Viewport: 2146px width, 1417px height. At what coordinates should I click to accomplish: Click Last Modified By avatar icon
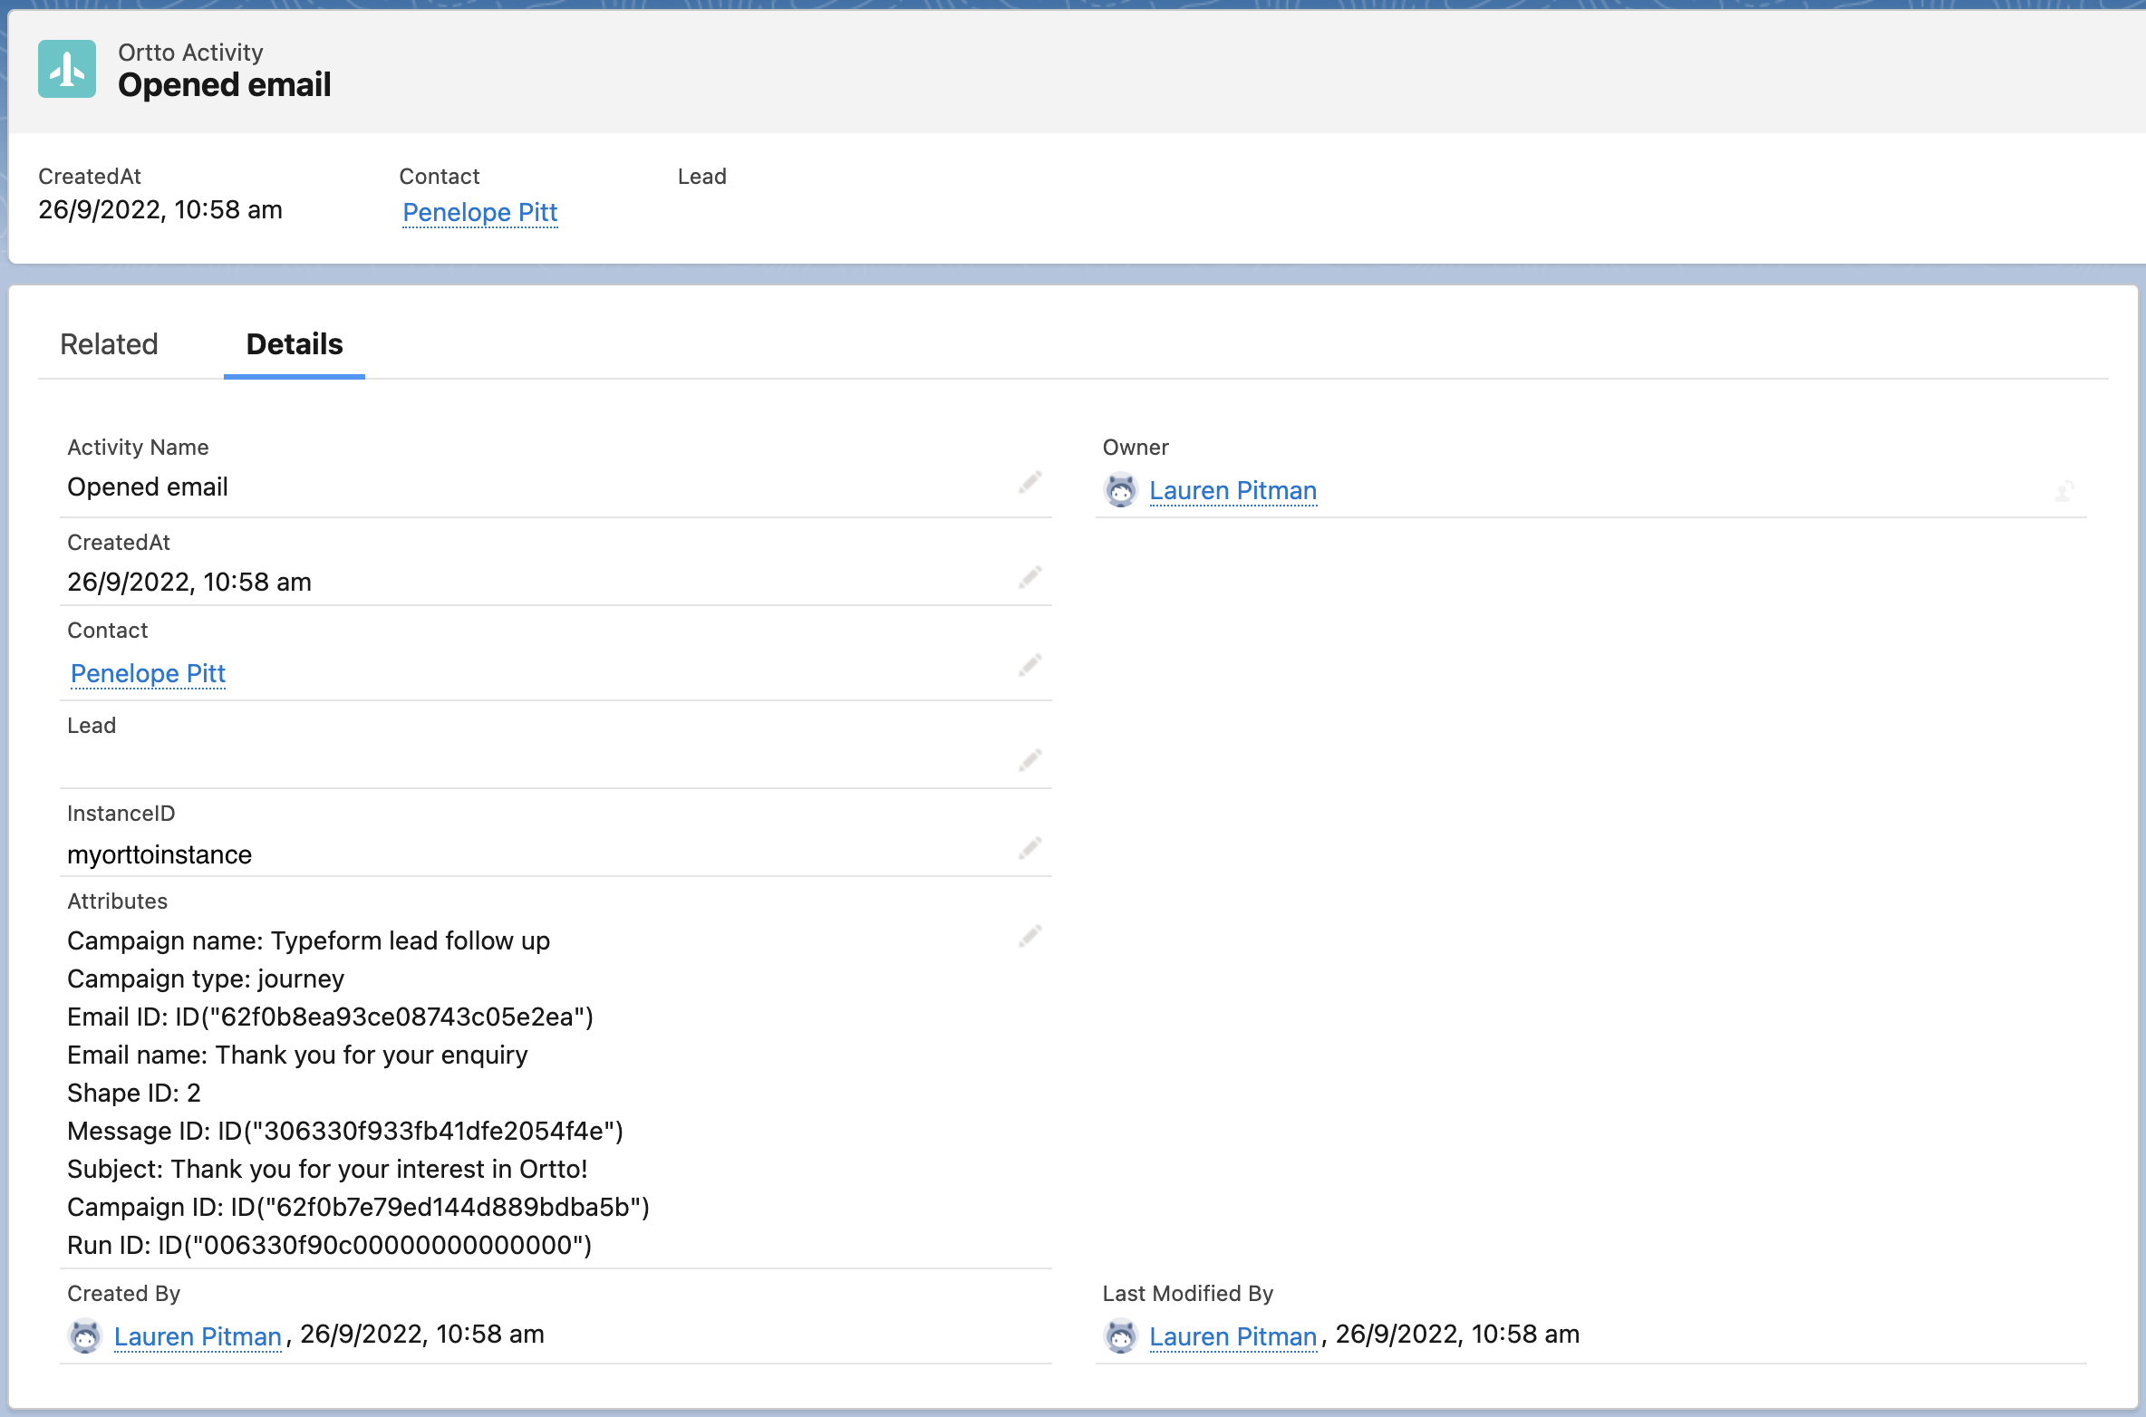coord(1121,1336)
